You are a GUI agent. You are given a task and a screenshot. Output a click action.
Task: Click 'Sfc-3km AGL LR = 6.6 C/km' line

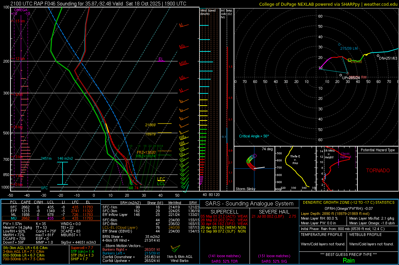click(25, 248)
